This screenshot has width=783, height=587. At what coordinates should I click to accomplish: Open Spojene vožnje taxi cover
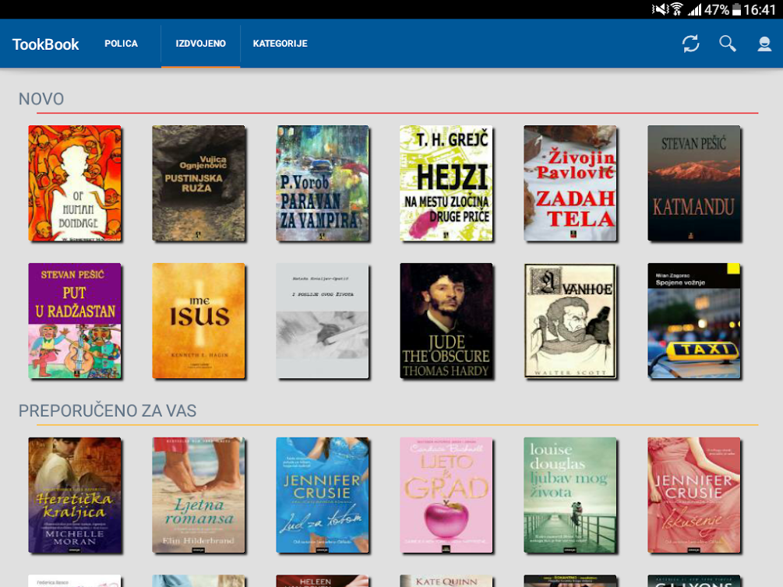pos(693,321)
